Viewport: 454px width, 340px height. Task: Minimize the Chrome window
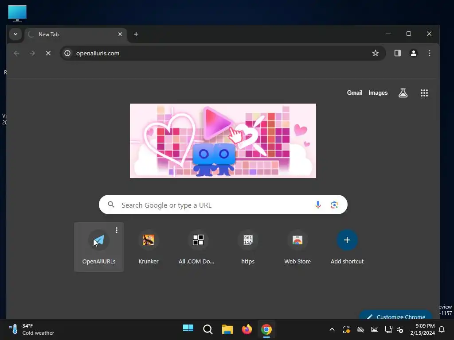(x=388, y=34)
